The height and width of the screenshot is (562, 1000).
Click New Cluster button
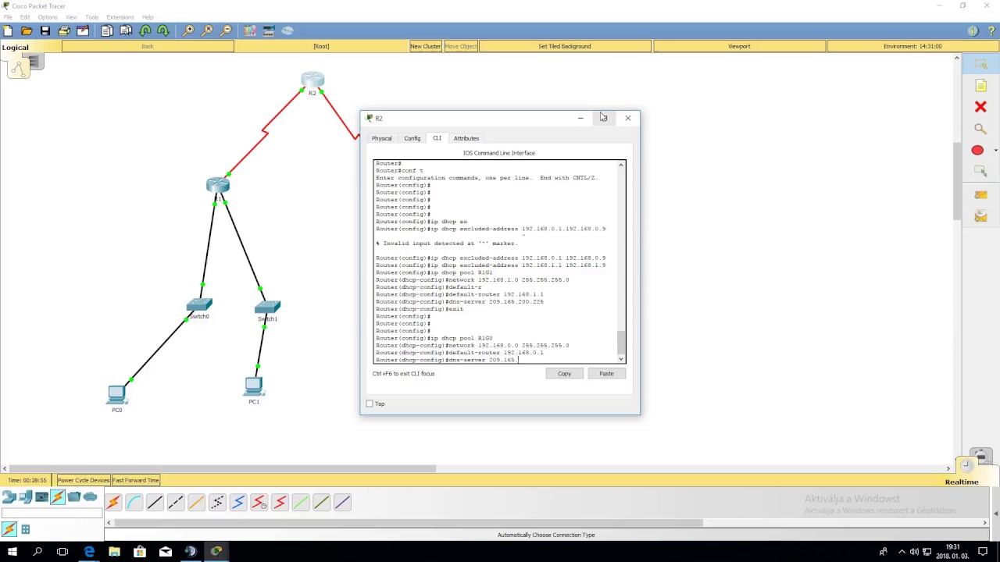[425, 46]
